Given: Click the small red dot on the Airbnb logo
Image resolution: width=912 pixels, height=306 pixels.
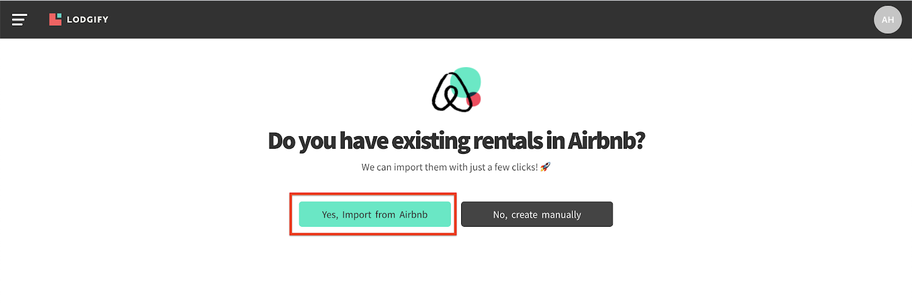Looking at the screenshot, I should click(x=474, y=100).
